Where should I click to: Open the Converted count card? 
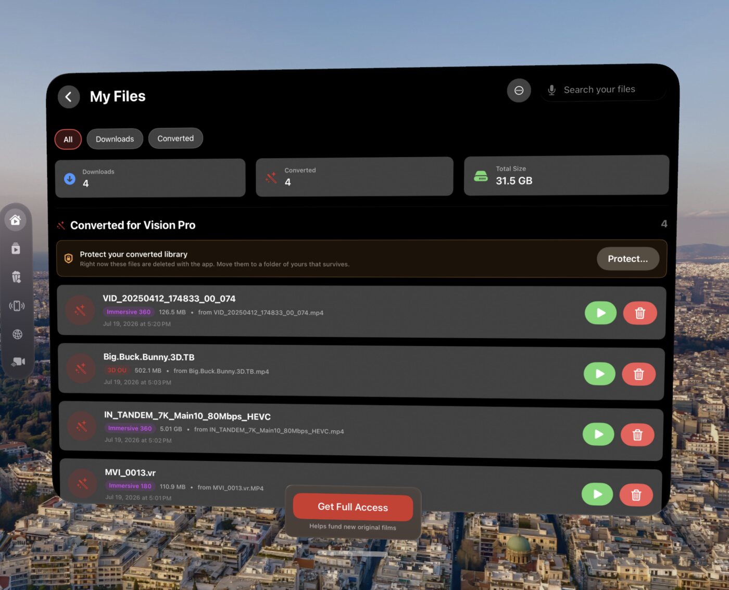(355, 176)
